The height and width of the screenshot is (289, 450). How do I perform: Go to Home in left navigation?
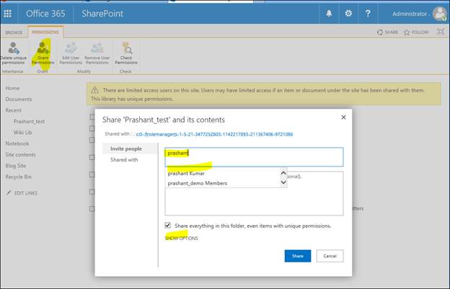point(13,89)
